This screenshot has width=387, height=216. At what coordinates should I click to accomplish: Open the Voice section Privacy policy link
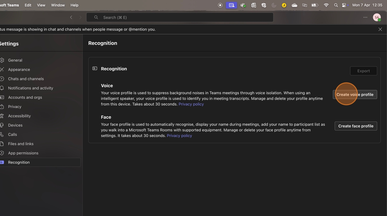coord(191,104)
